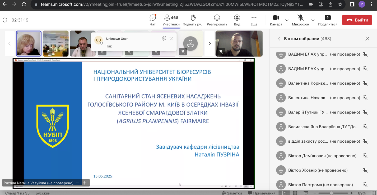Zoom out shared content minus button

(77, 183)
